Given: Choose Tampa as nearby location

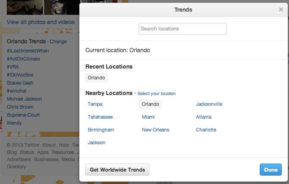Looking at the screenshot, I should (x=95, y=104).
